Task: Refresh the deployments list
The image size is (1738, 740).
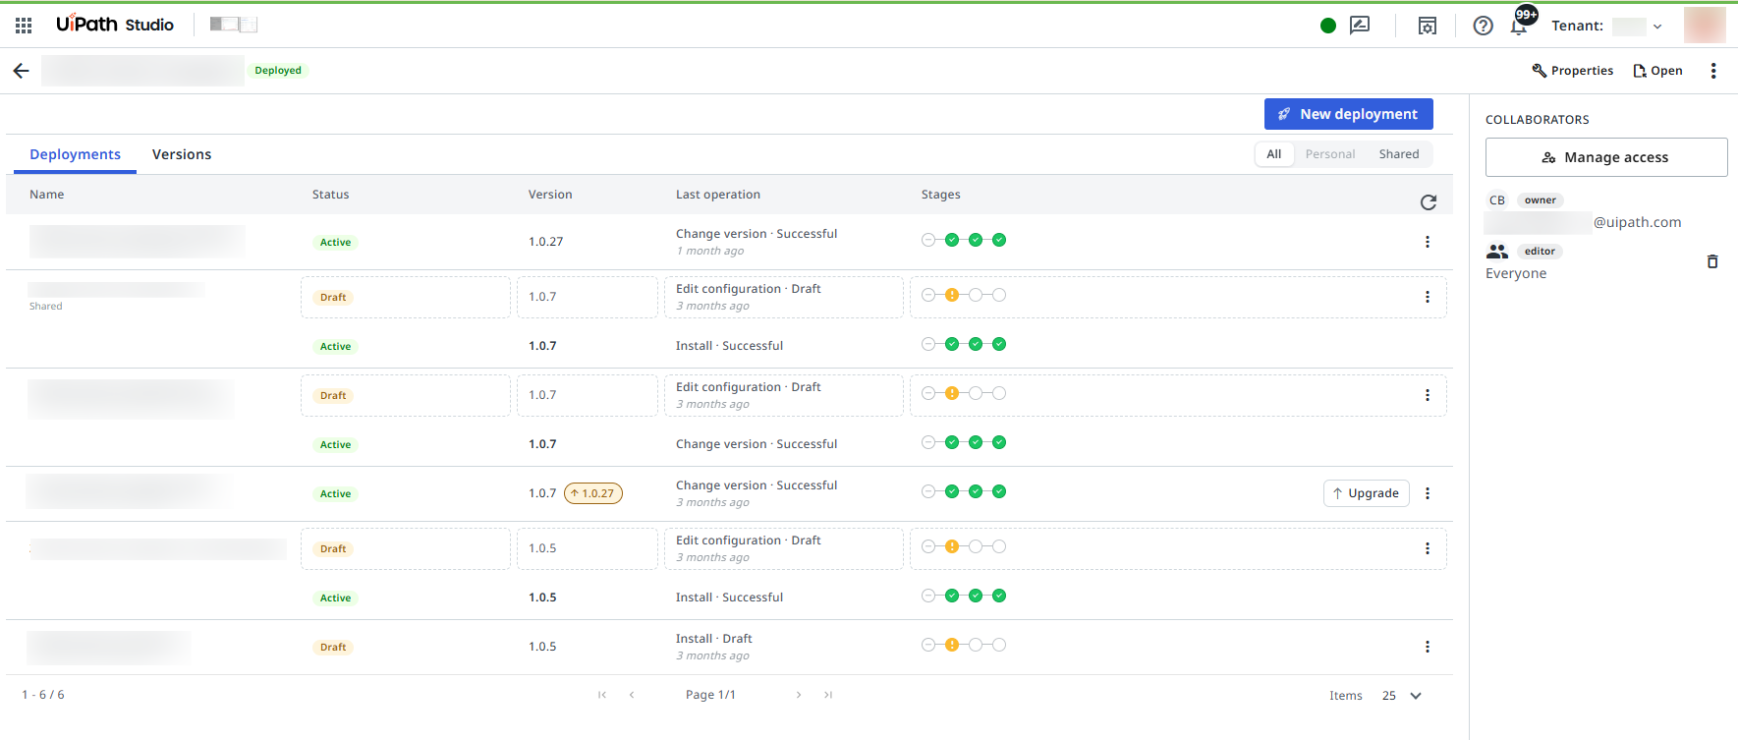Action: tap(1429, 202)
